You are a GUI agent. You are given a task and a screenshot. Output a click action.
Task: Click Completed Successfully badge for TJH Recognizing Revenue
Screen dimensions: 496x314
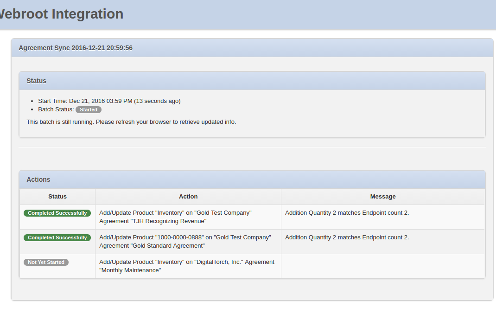tap(57, 213)
